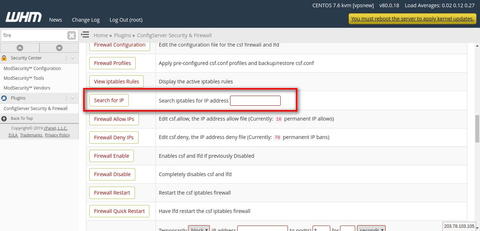The width and height of the screenshot is (480, 231).
Task: Expand the Security Center section chevron
Action: [x=72, y=58]
